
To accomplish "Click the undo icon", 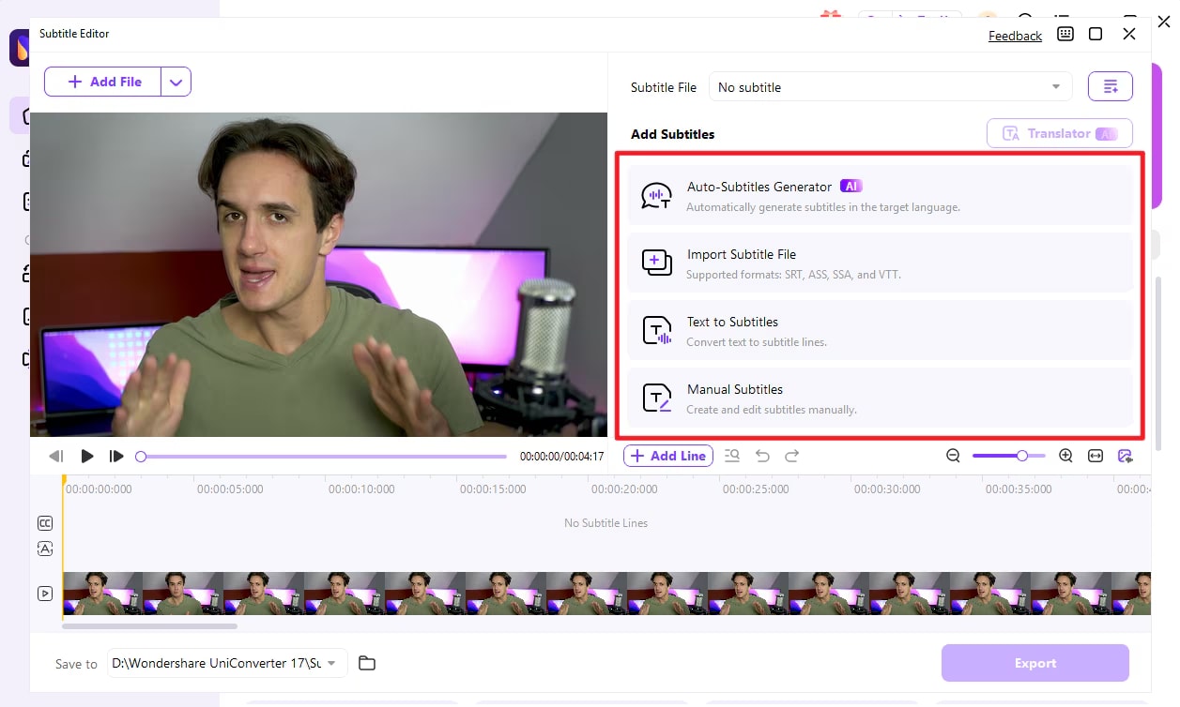I will click(x=762, y=456).
